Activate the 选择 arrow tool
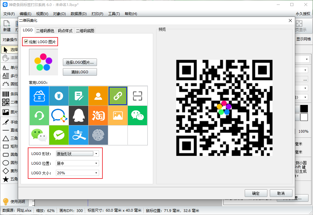The width and height of the screenshot is (313, 215). (x=10, y=50)
